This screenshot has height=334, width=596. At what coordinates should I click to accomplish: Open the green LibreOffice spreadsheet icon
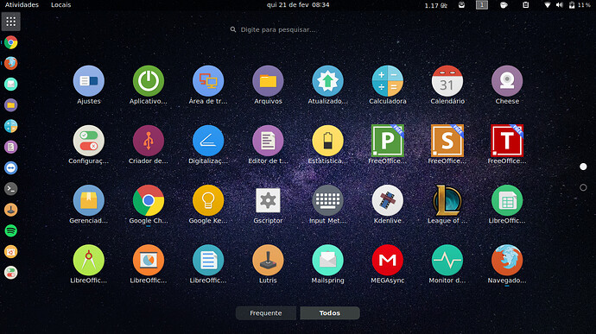507,200
